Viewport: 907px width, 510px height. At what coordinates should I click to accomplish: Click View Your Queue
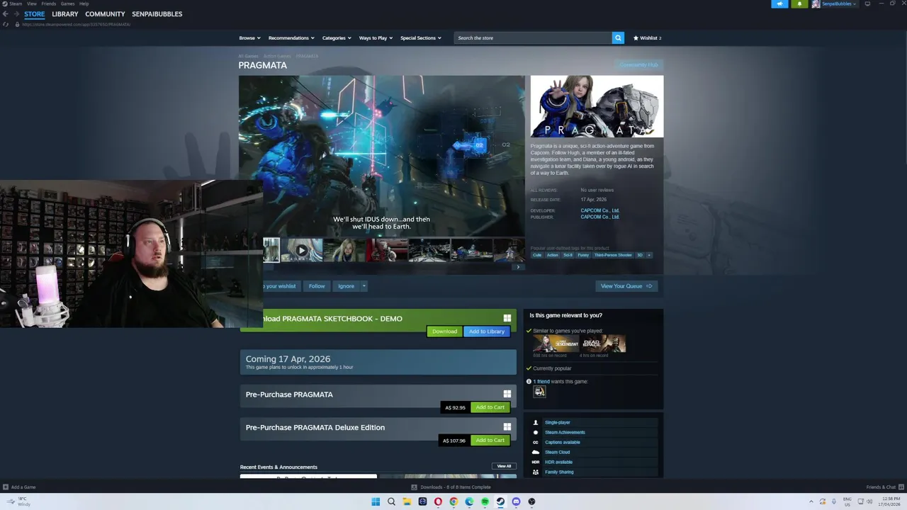(626, 286)
